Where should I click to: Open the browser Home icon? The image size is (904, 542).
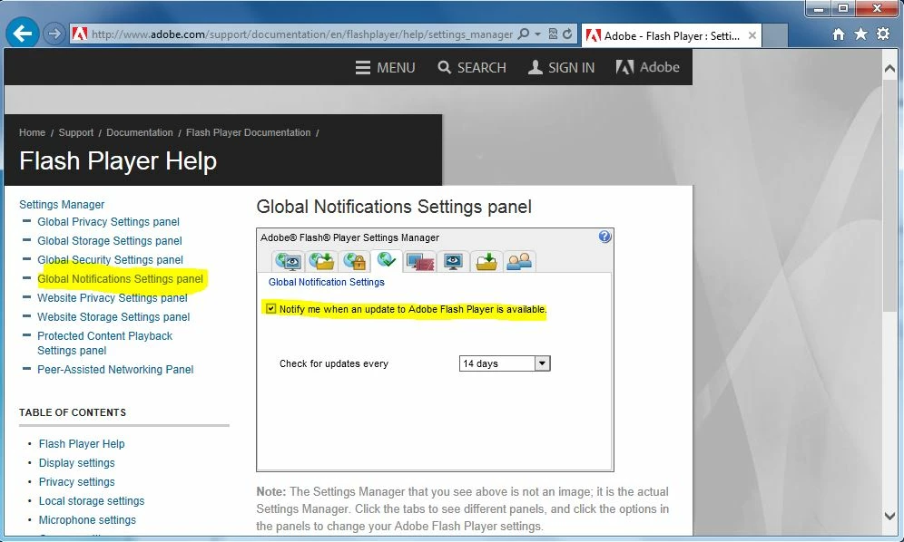pos(839,34)
